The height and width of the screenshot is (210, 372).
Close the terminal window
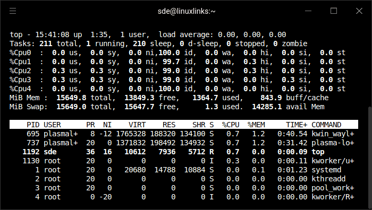click(359, 11)
